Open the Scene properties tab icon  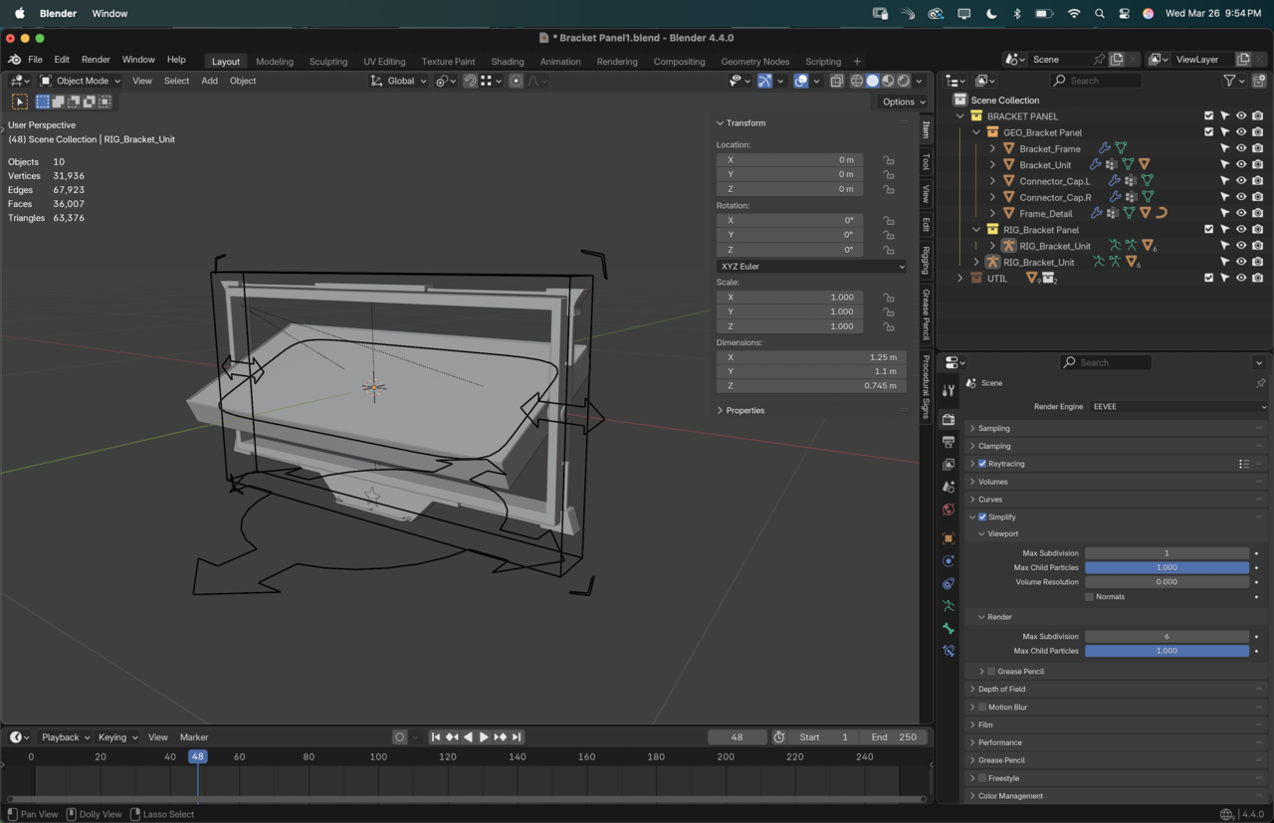tap(948, 487)
